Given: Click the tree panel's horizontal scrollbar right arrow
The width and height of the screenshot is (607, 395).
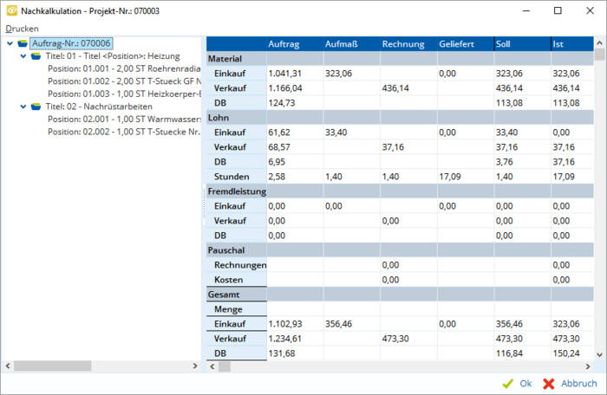Looking at the screenshot, I should (x=196, y=366).
